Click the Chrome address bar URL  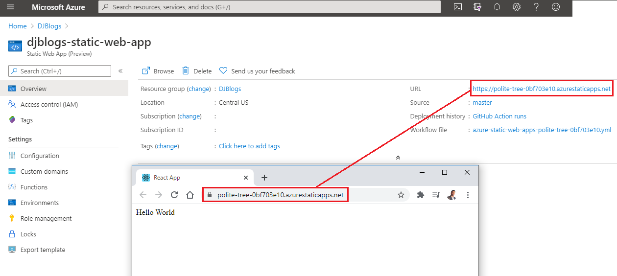(281, 195)
